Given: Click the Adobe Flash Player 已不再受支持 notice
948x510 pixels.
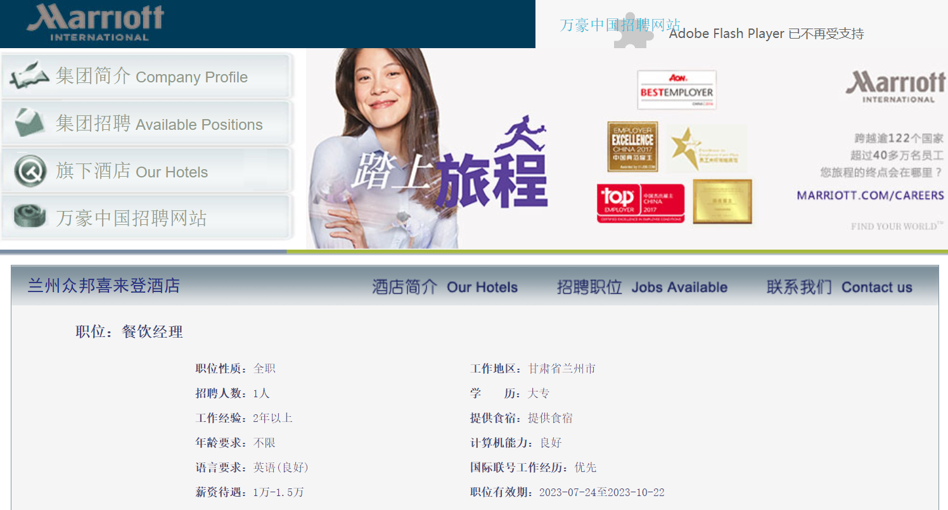Looking at the screenshot, I should click(766, 34).
